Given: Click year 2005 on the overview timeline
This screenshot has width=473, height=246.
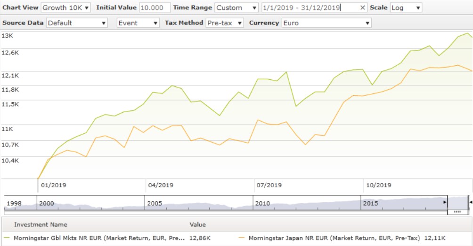Looking at the screenshot, I should 155,203.
